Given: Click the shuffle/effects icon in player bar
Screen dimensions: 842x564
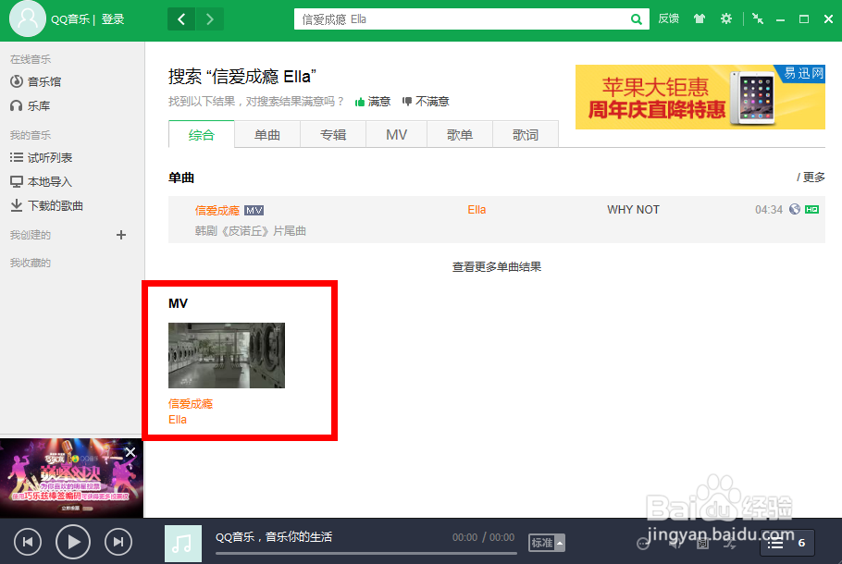Looking at the screenshot, I should 730,544.
